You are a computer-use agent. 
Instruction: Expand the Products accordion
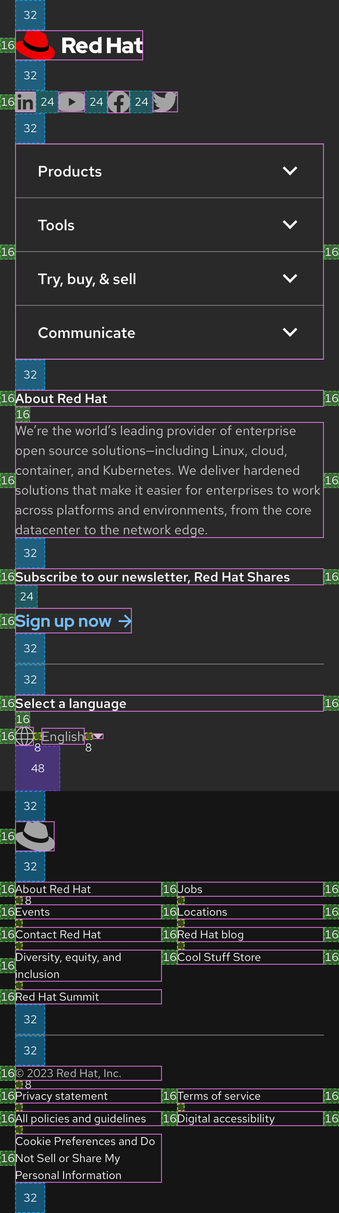click(x=169, y=171)
